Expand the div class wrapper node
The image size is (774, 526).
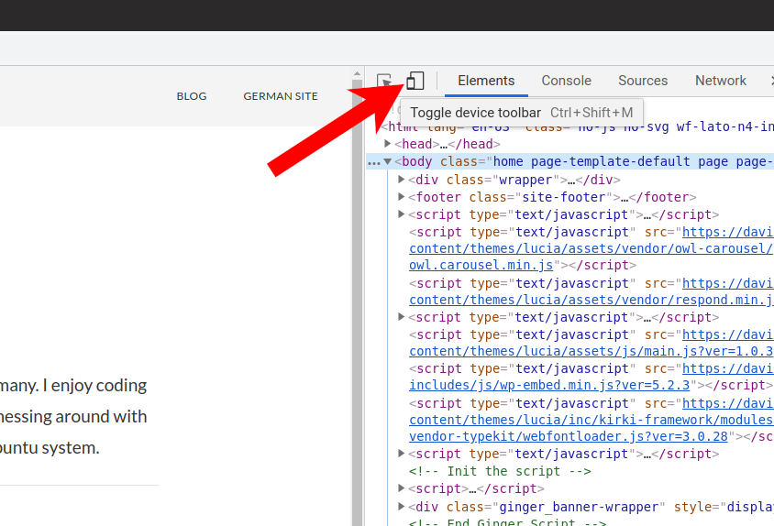coord(402,180)
